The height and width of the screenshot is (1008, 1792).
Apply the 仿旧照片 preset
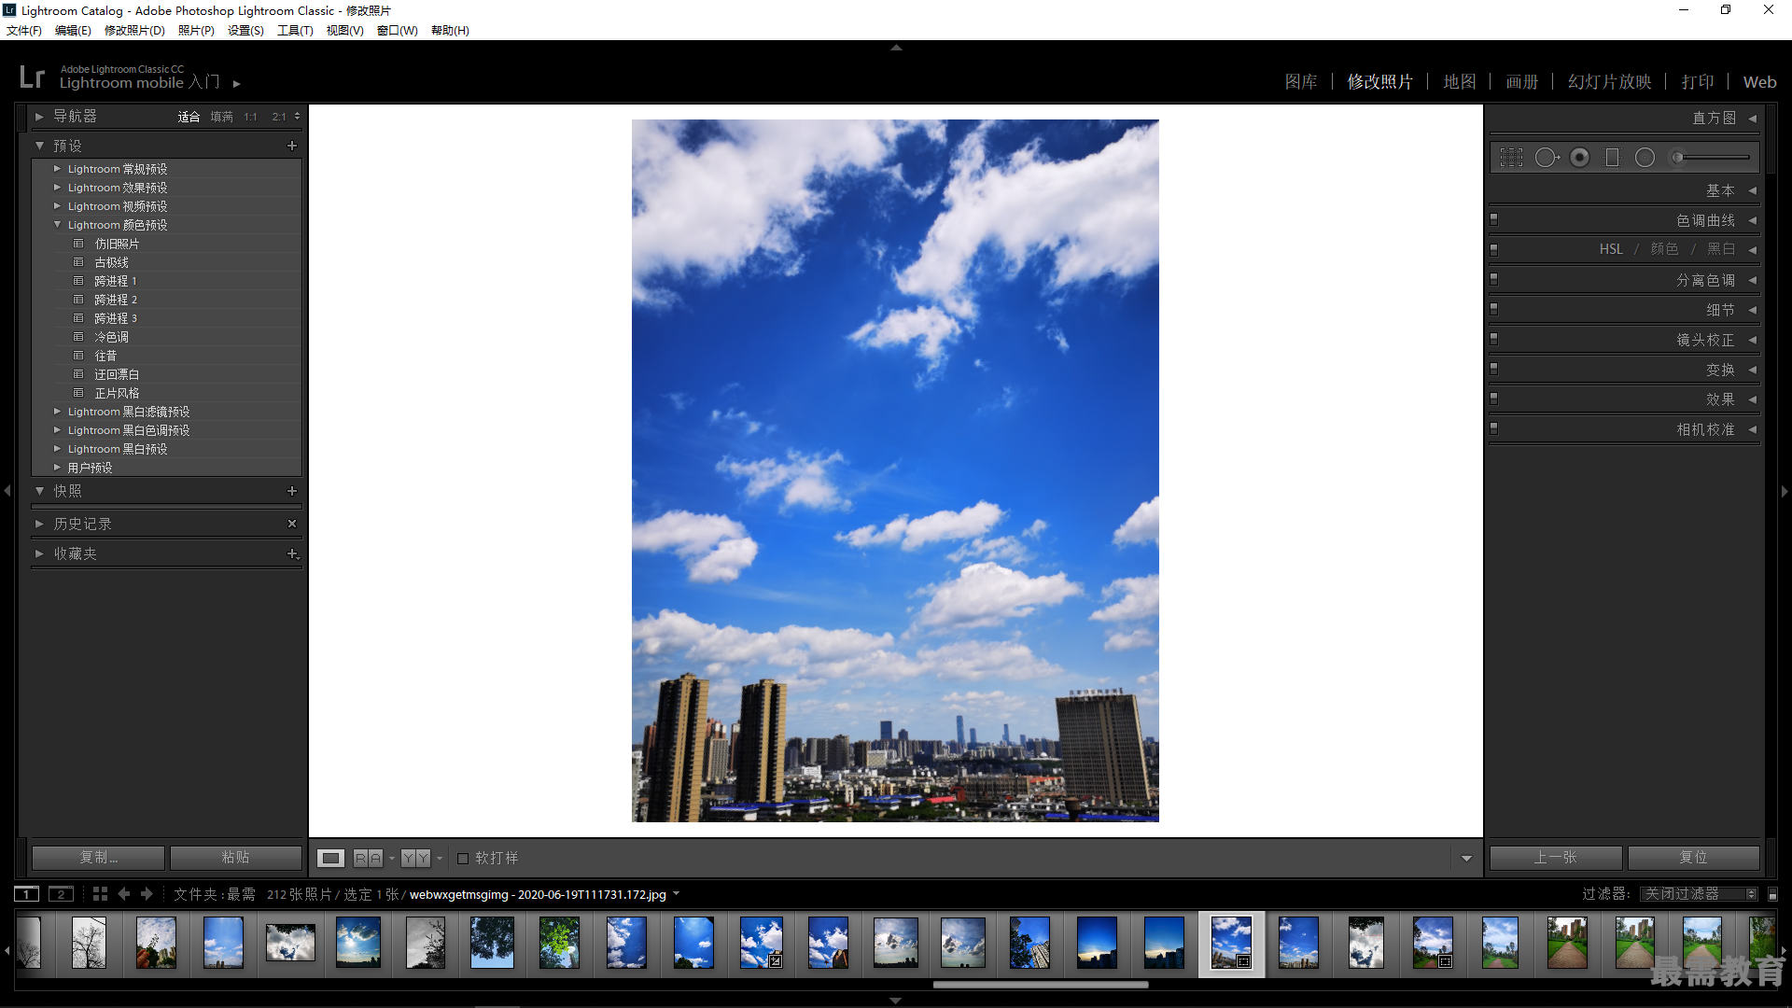[x=116, y=244]
